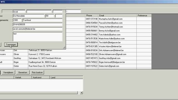178x100 pixels.
Task: Click the Toevoegen button
Action: (11, 44)
